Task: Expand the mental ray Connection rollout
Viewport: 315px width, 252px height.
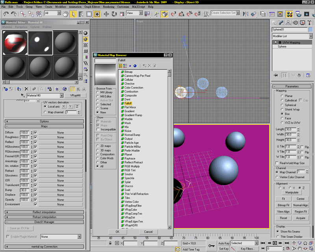Action: (44, 246)
